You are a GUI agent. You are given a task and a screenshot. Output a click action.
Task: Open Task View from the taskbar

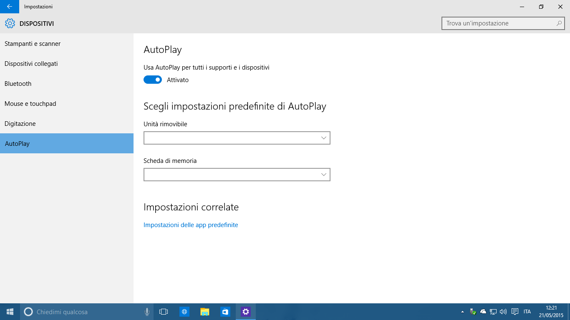tap(164, 312)
